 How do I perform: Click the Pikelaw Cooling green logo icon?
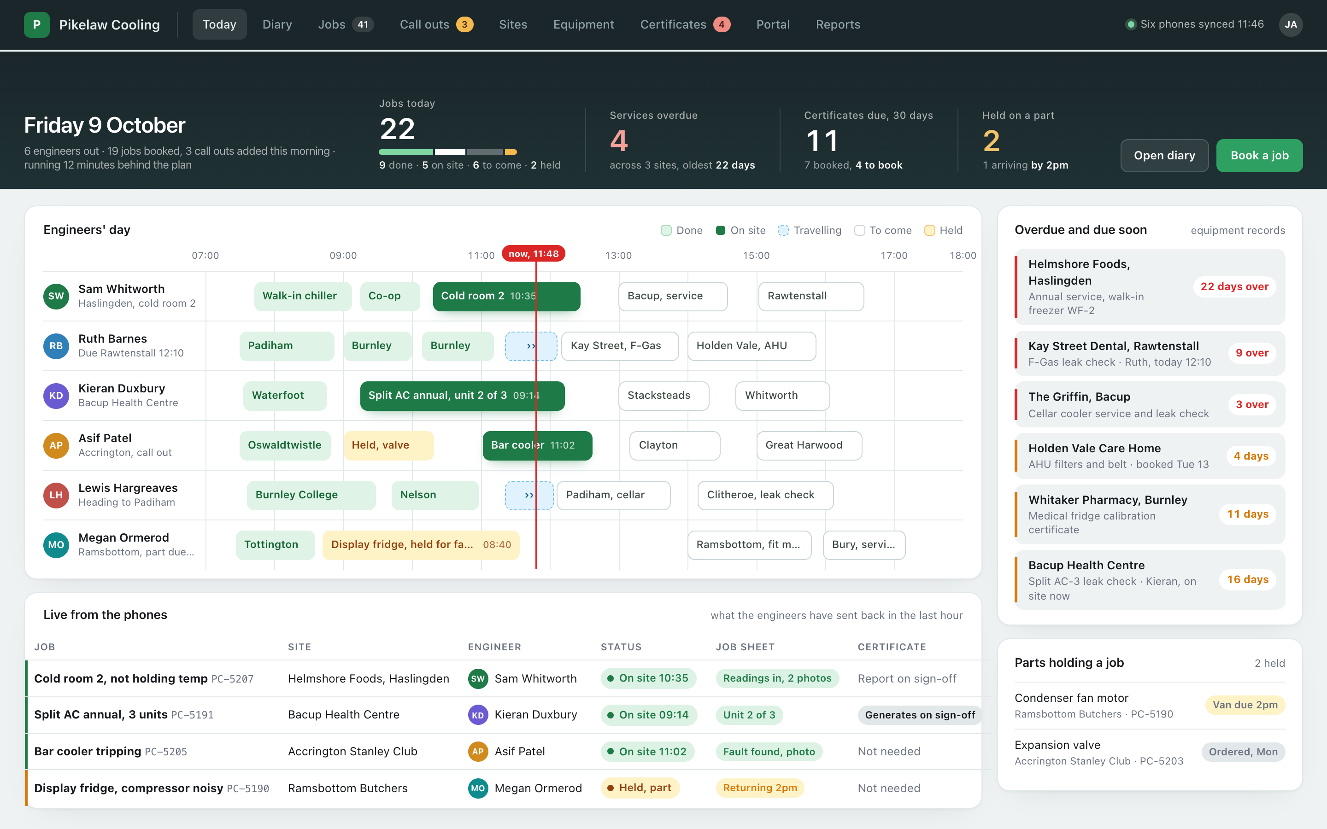coord(37,25)
